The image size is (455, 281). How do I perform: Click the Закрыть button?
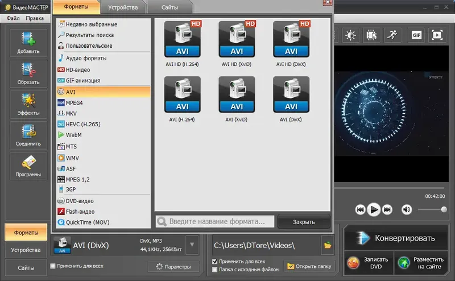304,222
